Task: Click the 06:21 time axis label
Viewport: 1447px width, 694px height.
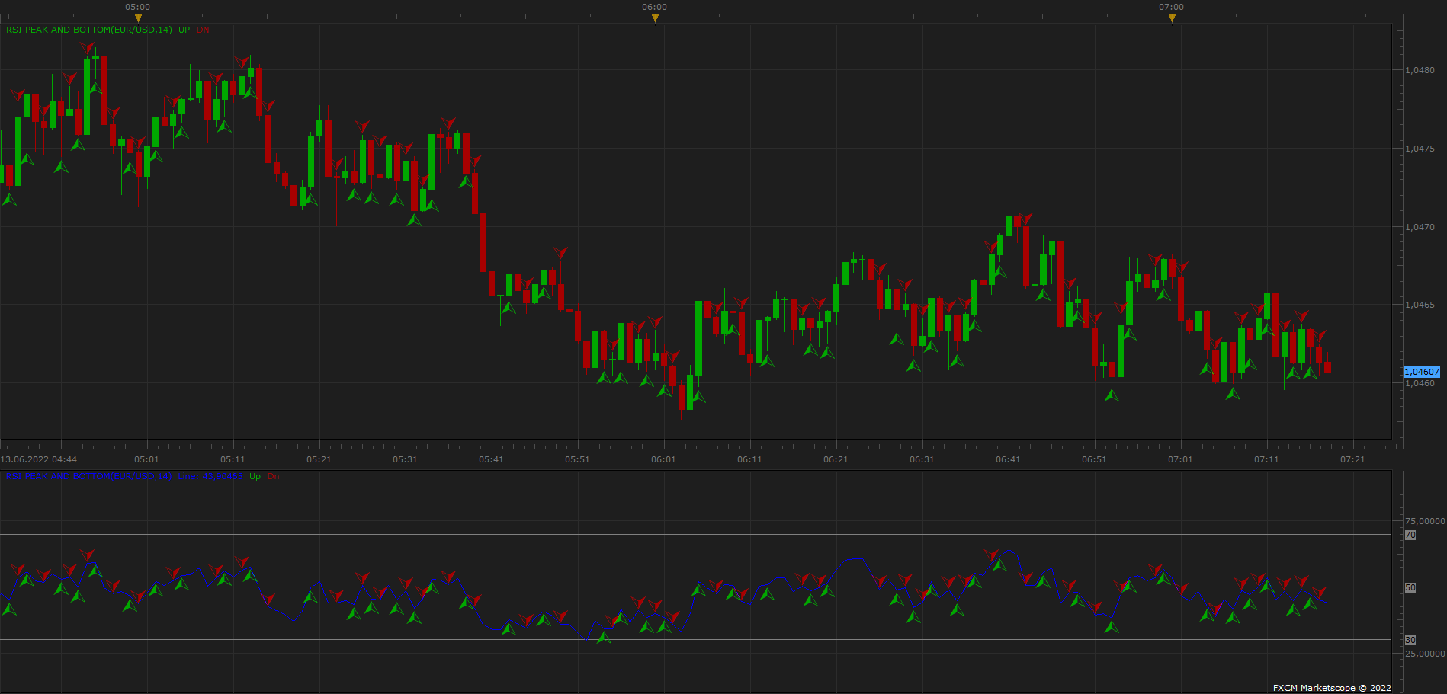Action: 836,459
